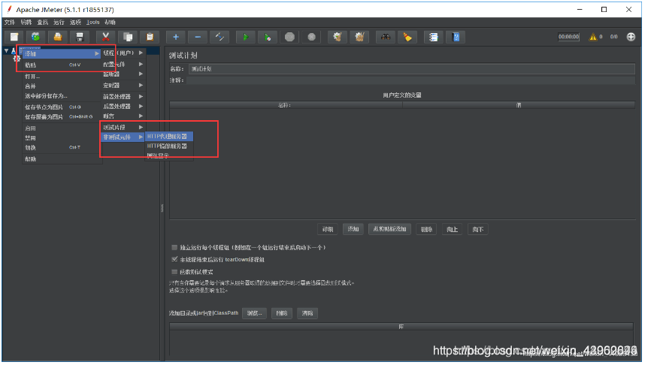Choose 粘贴 in context menu

(x=62, y=65)
